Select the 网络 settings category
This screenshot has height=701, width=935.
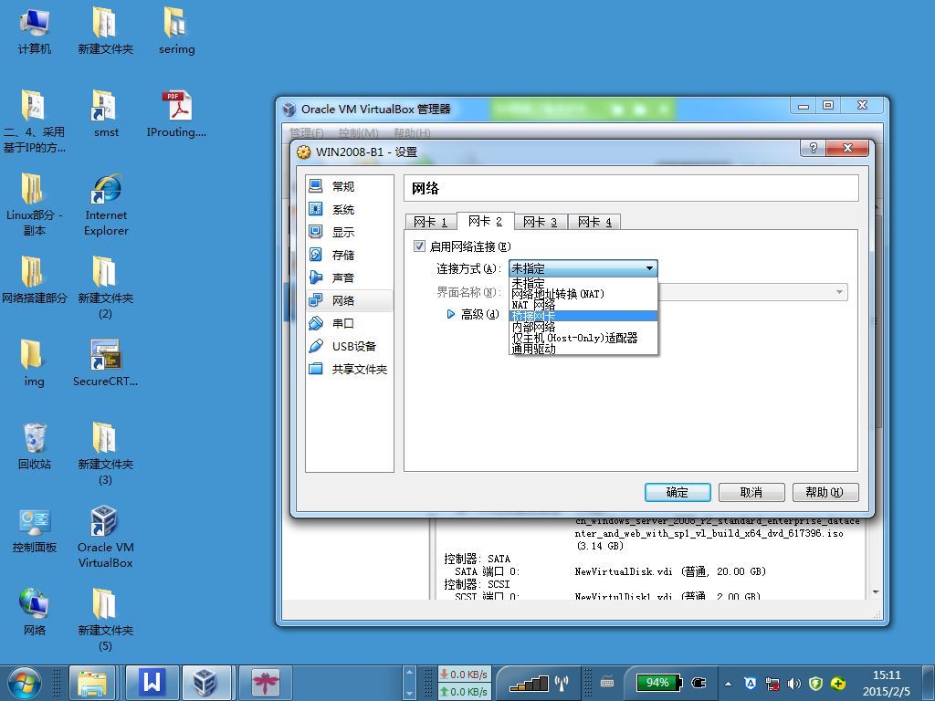click(349, 300)
